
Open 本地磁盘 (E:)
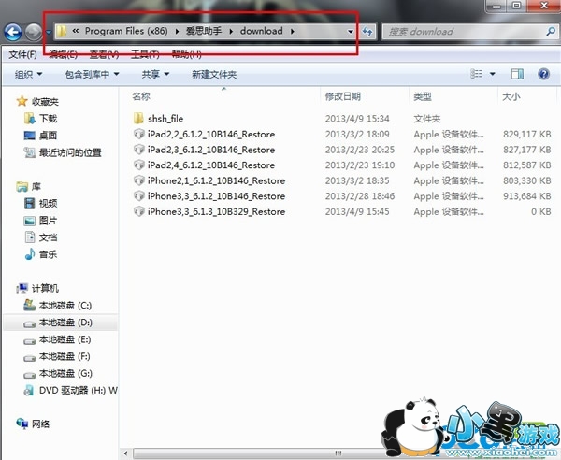pyautogui.click(x=65, y=339)
